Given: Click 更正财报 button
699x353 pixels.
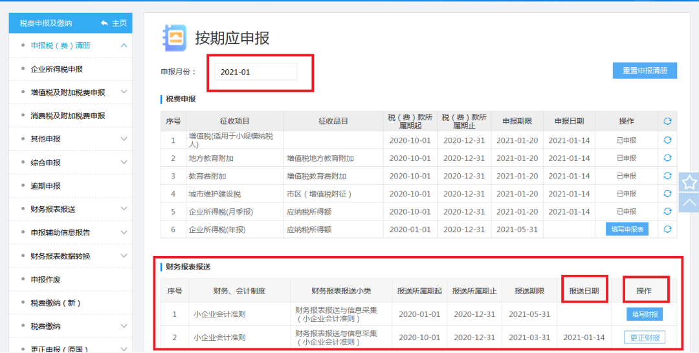Looking at the screenshot, I should click(x=645, y=337).
